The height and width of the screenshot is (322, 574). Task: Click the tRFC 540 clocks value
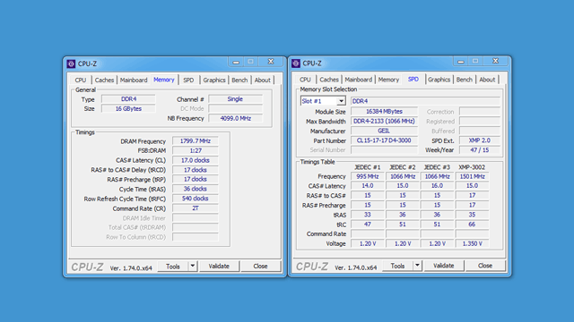click(196, 199)
